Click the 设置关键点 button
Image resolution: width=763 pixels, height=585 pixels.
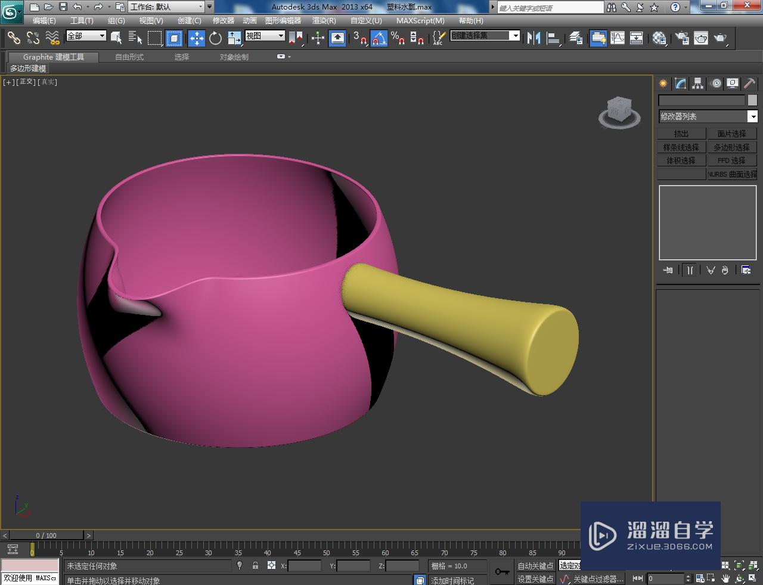click(535, 579)
